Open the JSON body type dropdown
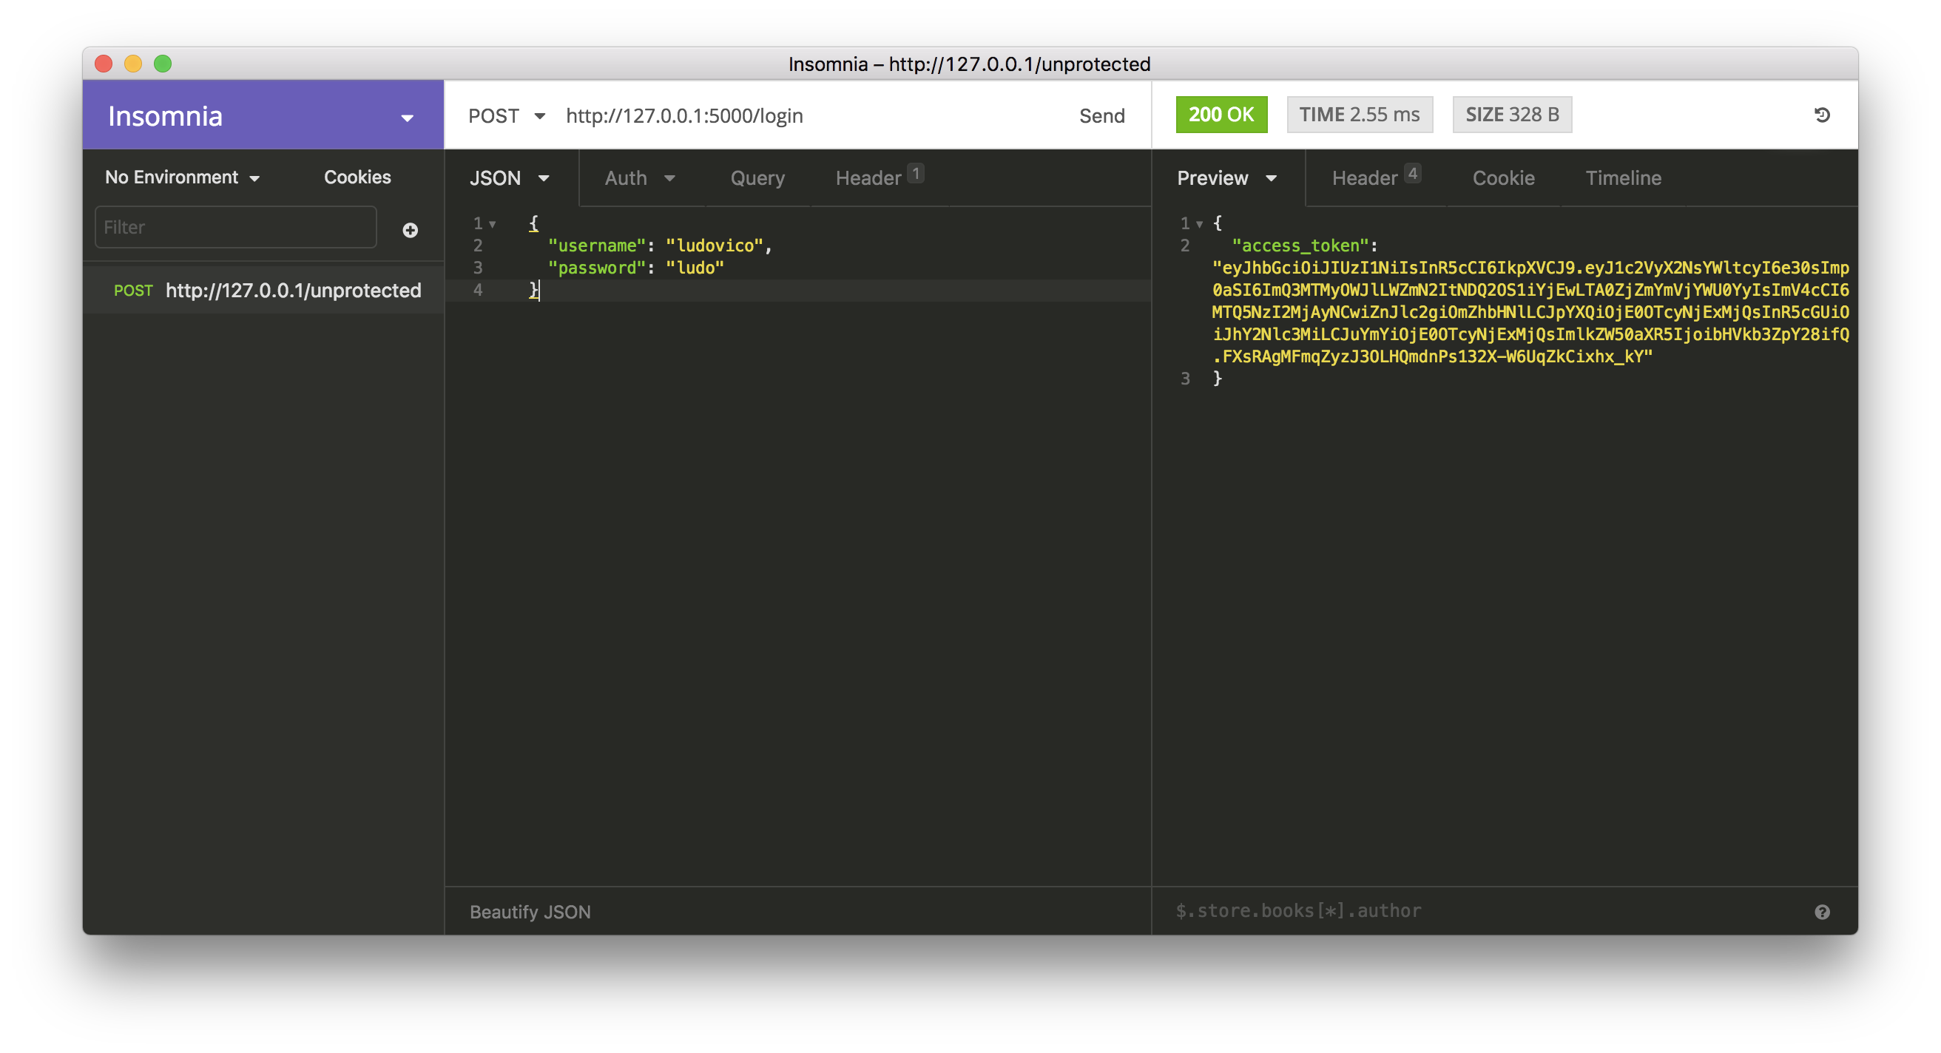Image resolution: width=1941 pixels, height=1053 pixels. pyautogui.click(x=510, y=178)
